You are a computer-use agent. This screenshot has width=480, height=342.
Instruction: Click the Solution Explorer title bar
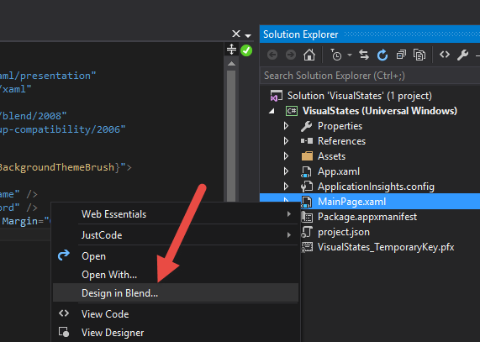pyautogui.click(x=370, y=34)
